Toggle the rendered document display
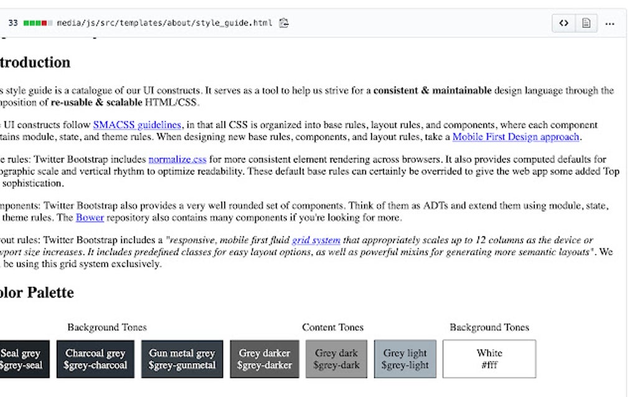The width and height of the screenshot is (635, 397). coord(586,23)
